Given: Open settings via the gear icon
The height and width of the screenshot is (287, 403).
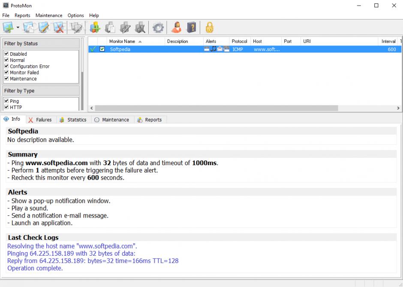Looking at the screenshot, I should [x=158, y=27].
